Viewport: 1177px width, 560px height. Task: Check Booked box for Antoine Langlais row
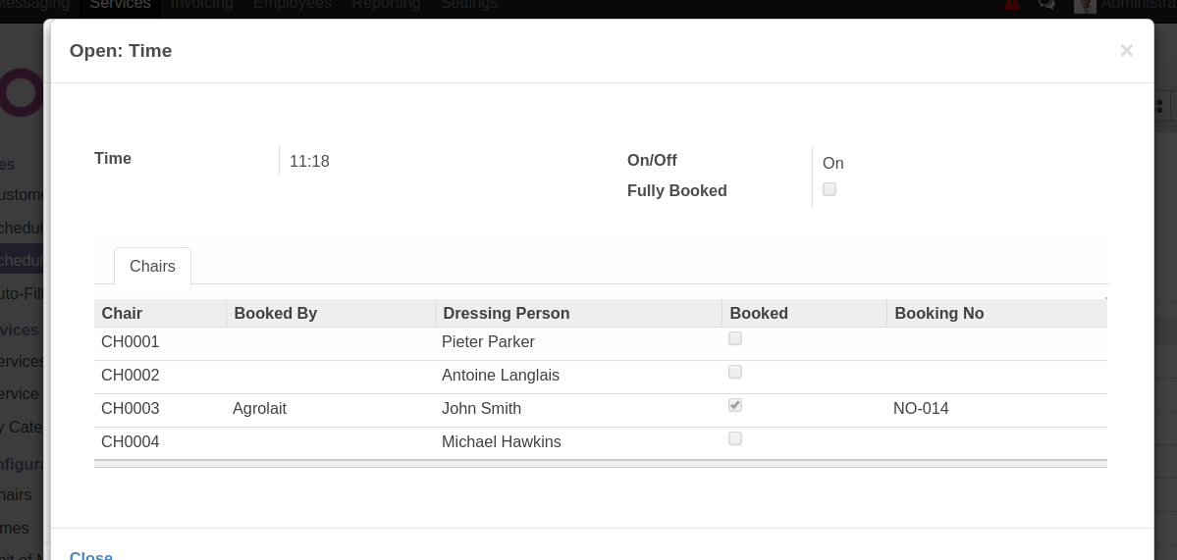735,372
